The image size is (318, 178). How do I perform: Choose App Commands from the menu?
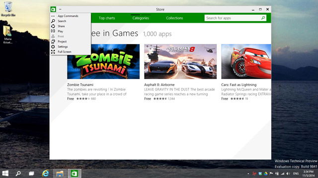tap(68, 16)
